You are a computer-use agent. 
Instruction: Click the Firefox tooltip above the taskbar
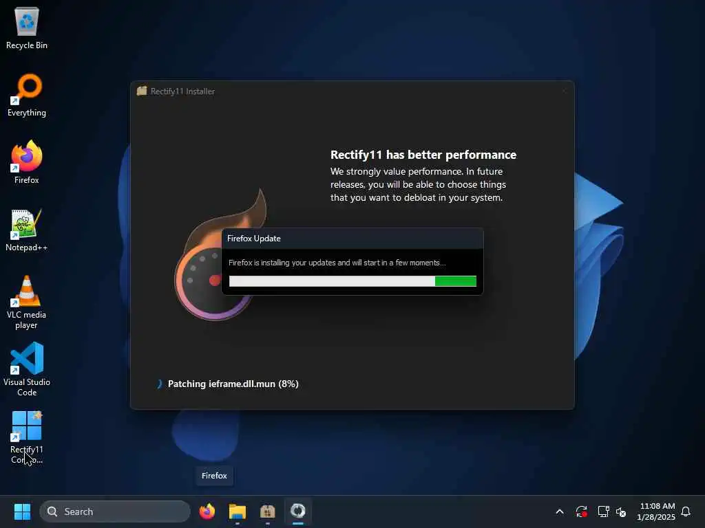point(214,476)
